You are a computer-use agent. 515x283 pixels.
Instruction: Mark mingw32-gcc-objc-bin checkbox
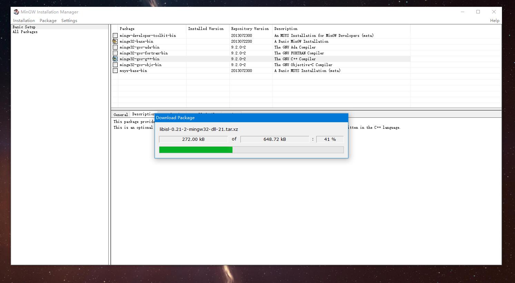[115, 65]
